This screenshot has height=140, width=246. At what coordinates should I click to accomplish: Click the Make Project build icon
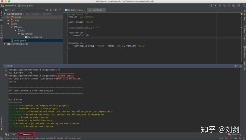(x=210, y=6)
